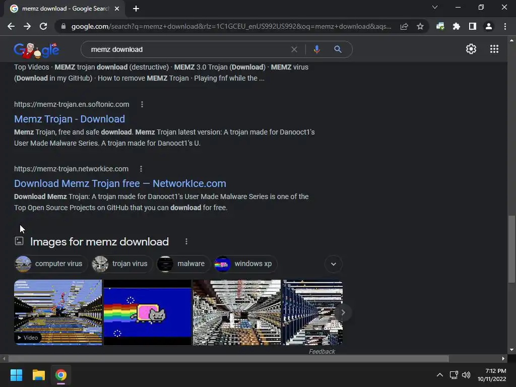The height and width of the screenshot is (387, 516).
Task: Open File Explorer from the taskbar
Action: pos(38,375)
